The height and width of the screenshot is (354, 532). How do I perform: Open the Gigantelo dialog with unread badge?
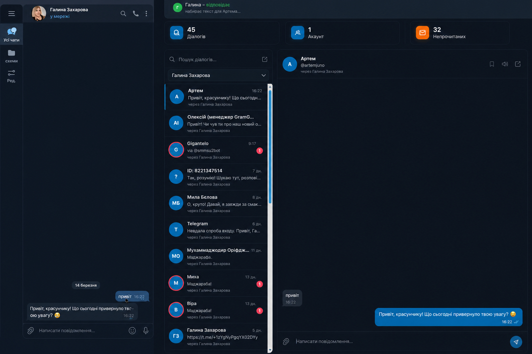click(x=217, y=150)
